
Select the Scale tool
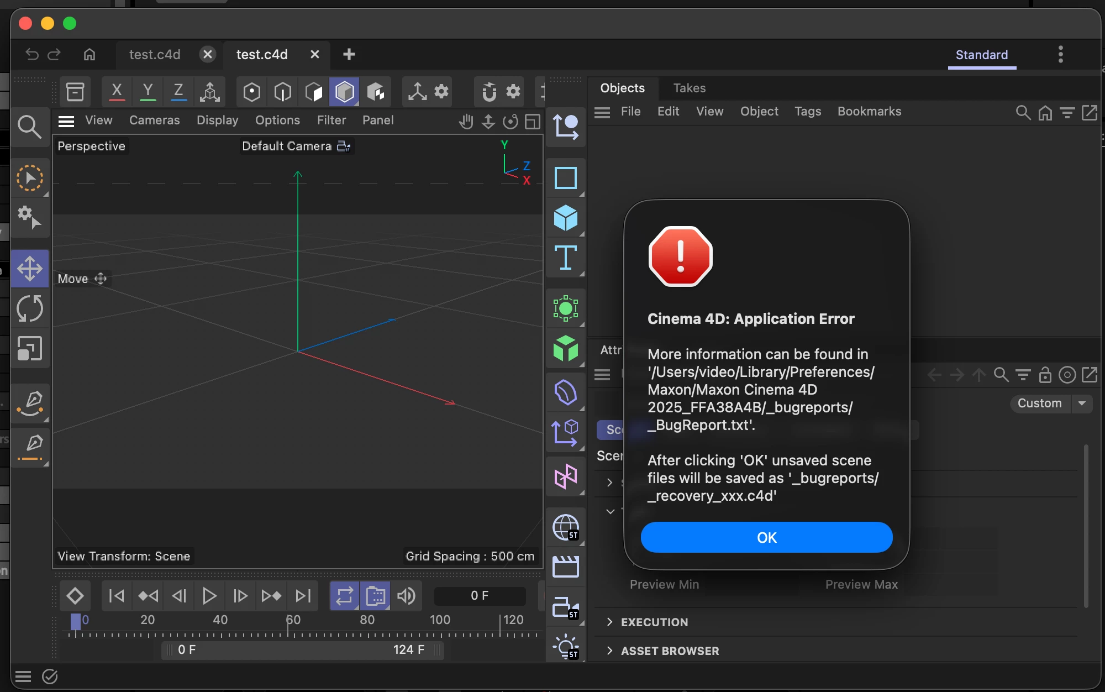30,348
